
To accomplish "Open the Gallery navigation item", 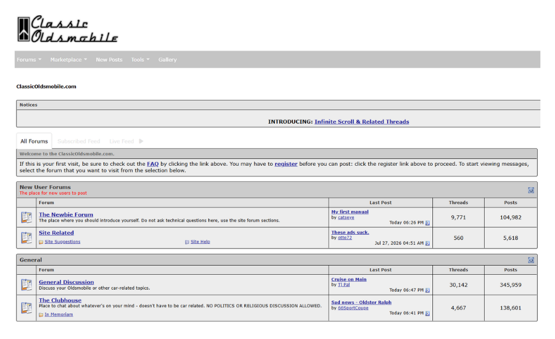I will coord(167,59).
